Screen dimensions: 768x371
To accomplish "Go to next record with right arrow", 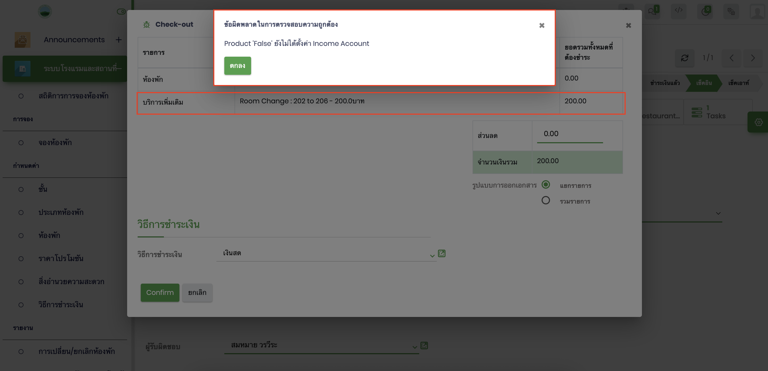I will pyautogui.click(x=753, y=58).
